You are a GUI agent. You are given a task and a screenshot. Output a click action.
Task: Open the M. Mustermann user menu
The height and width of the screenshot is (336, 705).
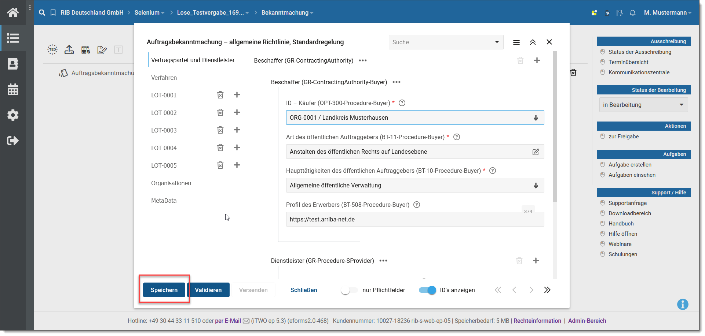[667, 13]
